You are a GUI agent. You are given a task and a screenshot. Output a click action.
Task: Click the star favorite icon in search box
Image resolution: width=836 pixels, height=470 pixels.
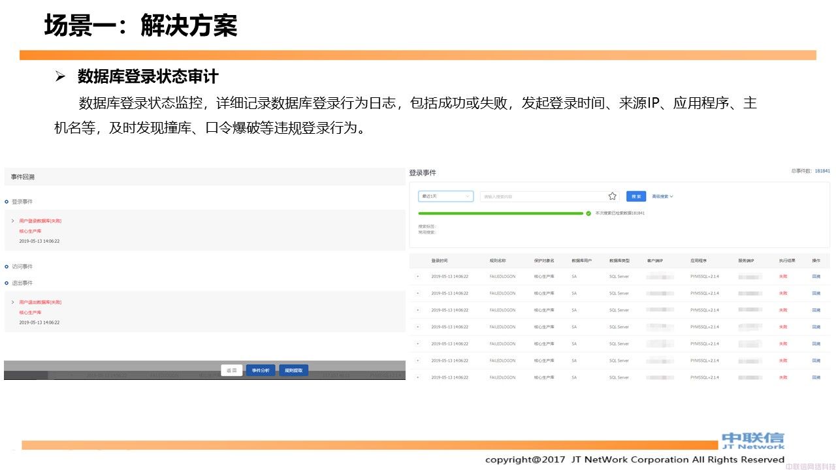612,196
